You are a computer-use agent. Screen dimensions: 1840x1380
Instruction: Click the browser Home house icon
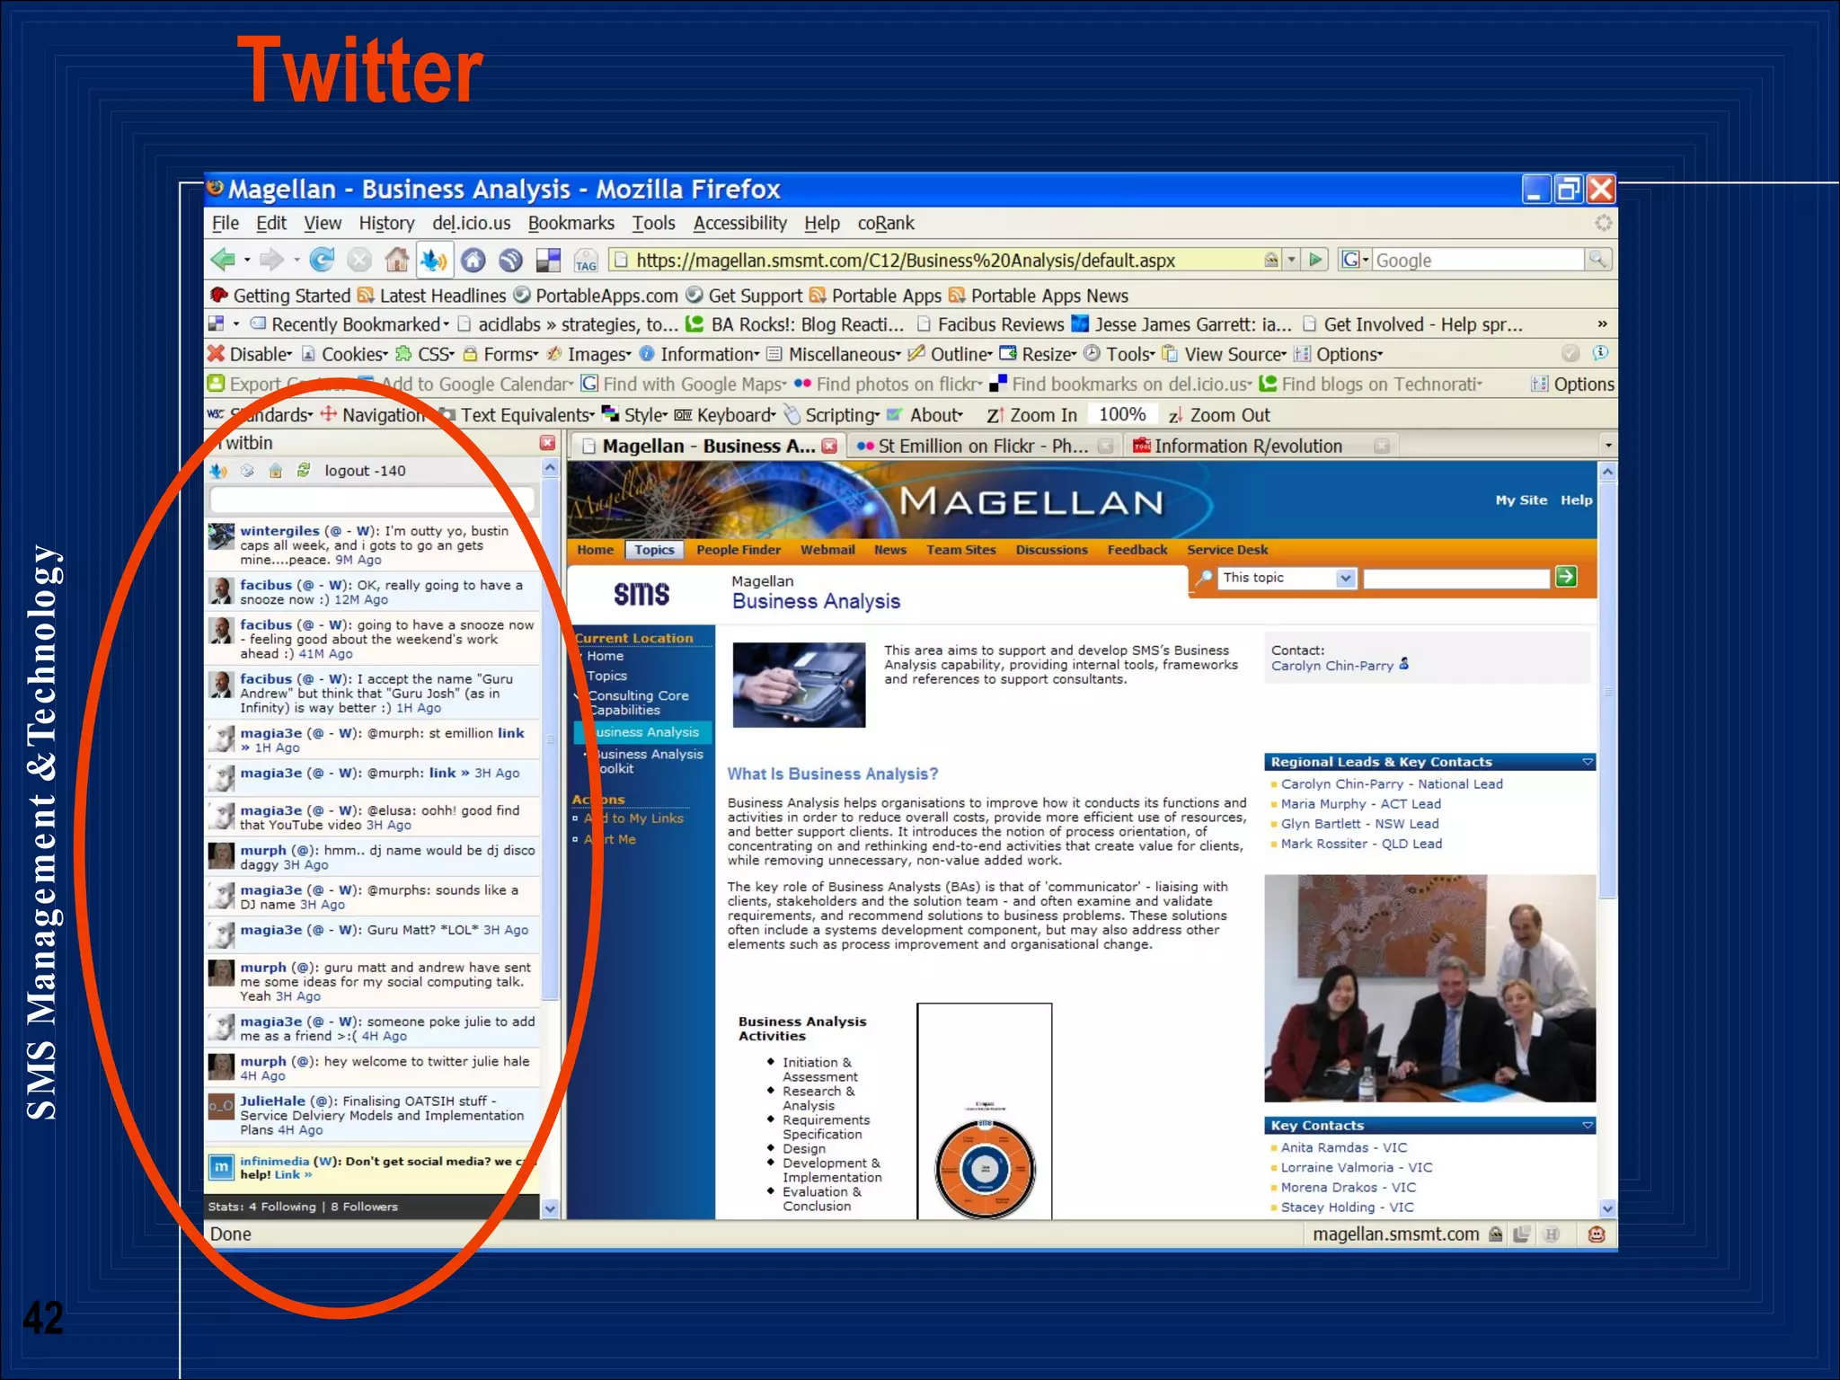396,261
